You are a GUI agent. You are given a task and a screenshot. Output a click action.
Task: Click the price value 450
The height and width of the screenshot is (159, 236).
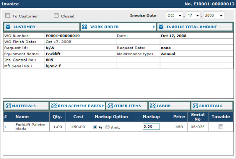coord(179,127)
